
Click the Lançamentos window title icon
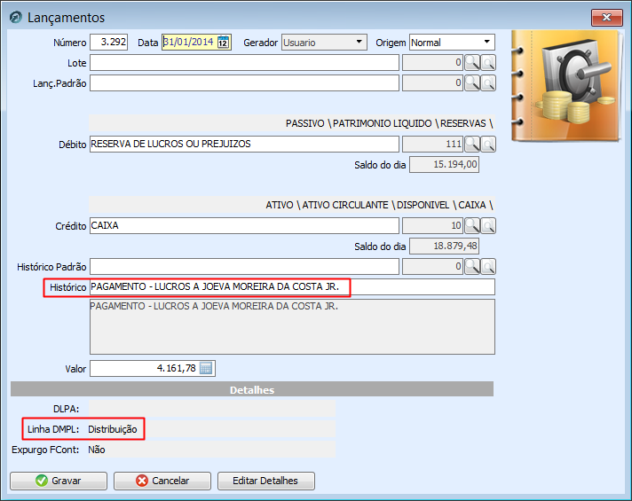pyautogui.click(x=16, y=18)
